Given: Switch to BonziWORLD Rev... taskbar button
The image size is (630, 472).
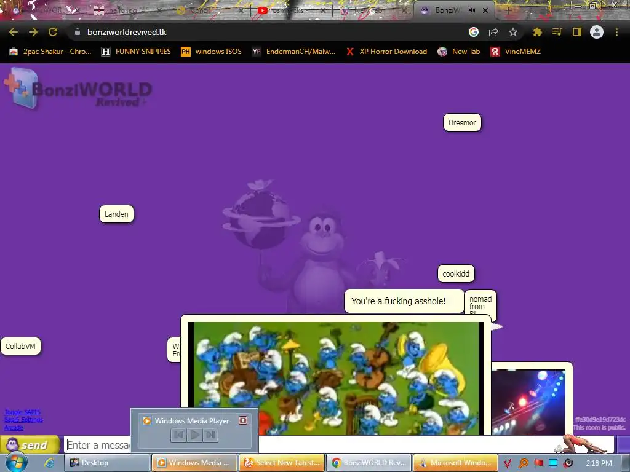Looking at the screenshot, I should tap(369, 463).
